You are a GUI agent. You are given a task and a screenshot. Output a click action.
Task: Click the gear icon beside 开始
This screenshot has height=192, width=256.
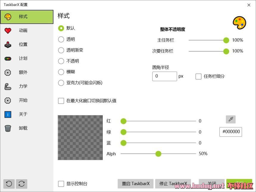(8, 100)
